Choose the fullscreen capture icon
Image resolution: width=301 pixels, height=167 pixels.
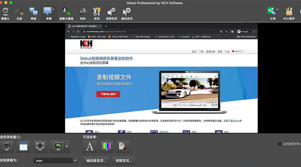tap(40, 146)
